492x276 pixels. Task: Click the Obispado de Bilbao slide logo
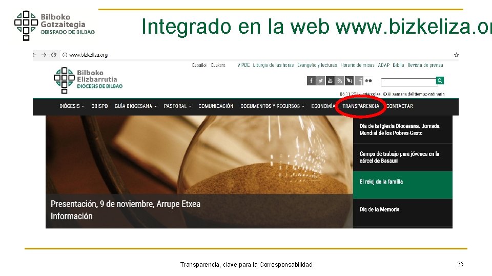tap(54, 26)
